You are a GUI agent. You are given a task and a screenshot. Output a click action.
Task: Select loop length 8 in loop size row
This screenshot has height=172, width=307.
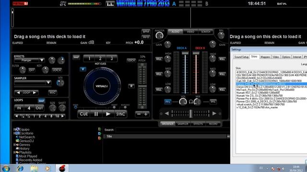(51, 116)
